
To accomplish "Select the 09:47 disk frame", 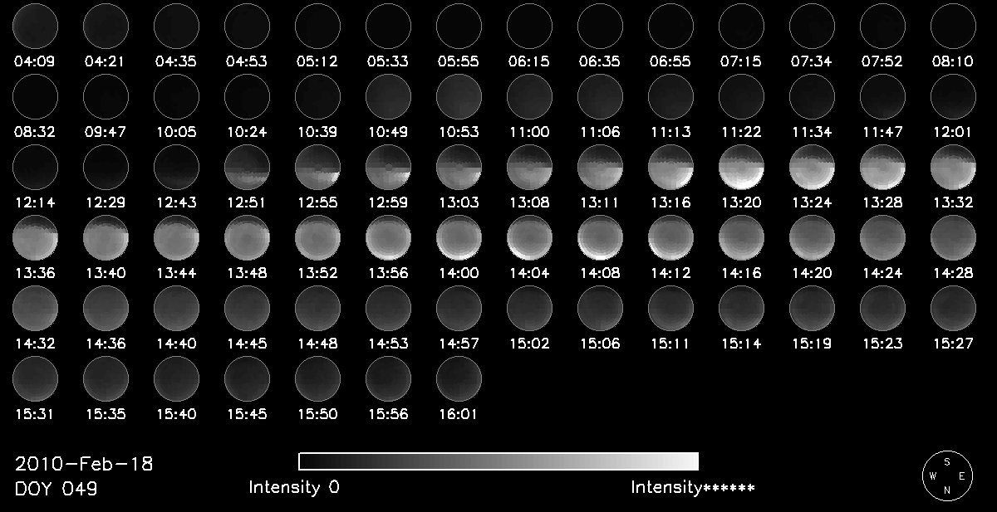I will (106, 96).
